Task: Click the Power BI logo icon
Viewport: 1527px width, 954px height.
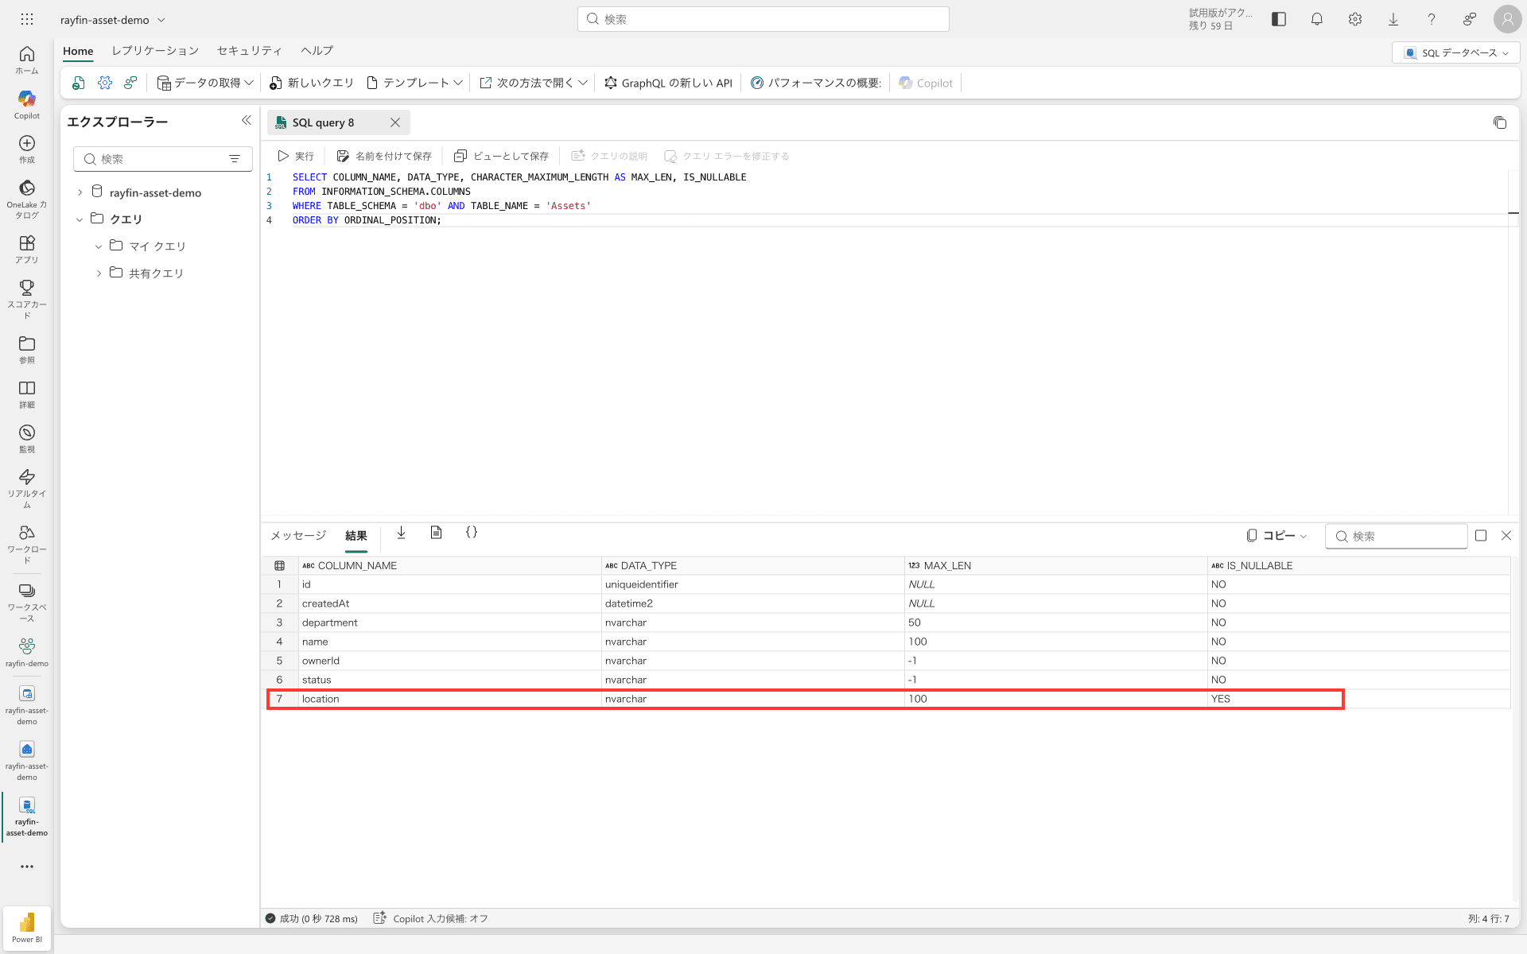Action: tap(27, 927)
